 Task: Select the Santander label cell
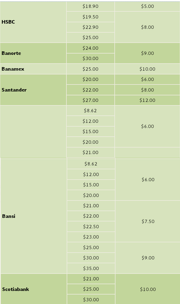14,90
